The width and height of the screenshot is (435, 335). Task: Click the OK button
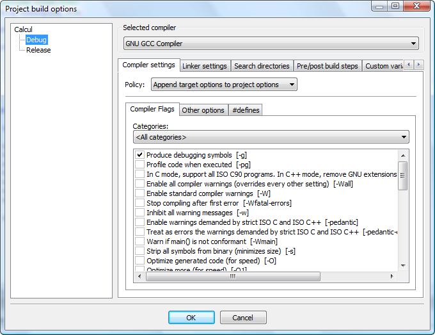coord(191,318)
